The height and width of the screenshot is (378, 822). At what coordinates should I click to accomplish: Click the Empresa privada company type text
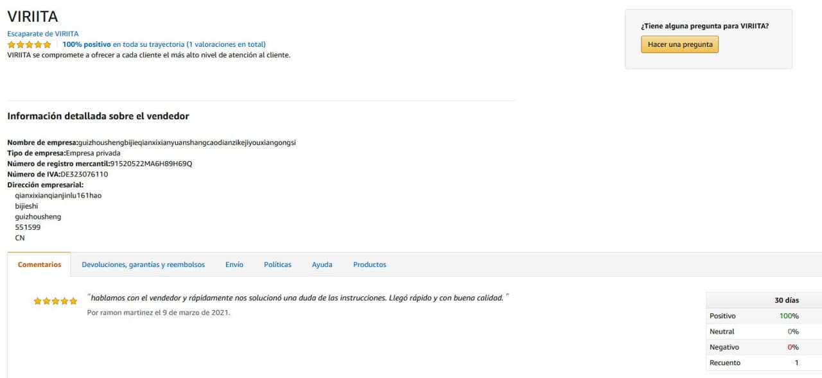93,153
